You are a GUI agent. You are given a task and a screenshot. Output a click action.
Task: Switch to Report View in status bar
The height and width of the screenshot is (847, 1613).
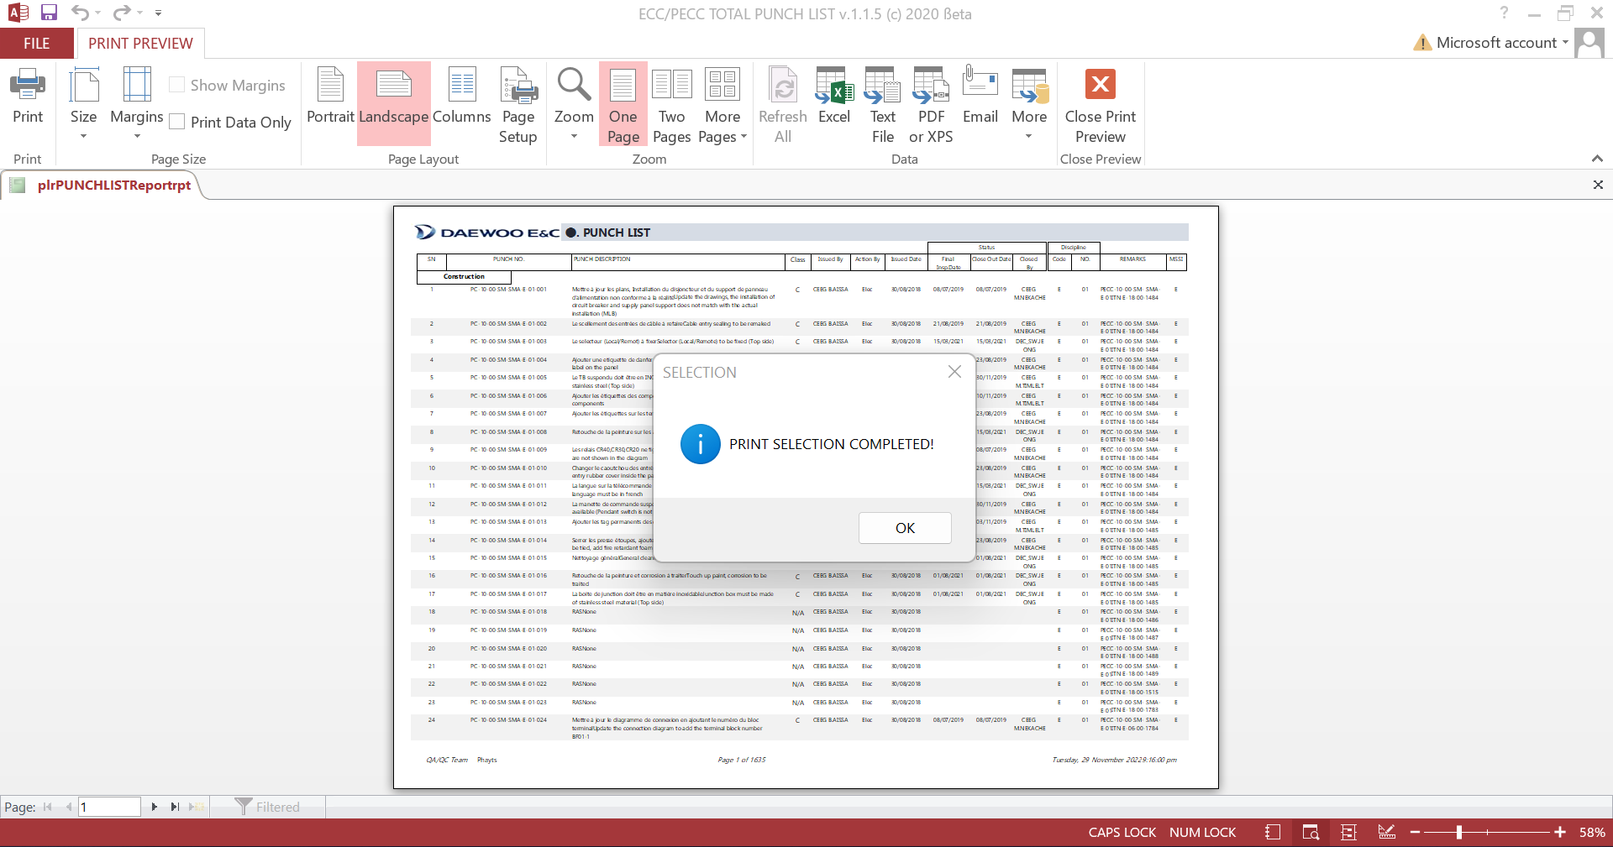[x=1273, y=832]
